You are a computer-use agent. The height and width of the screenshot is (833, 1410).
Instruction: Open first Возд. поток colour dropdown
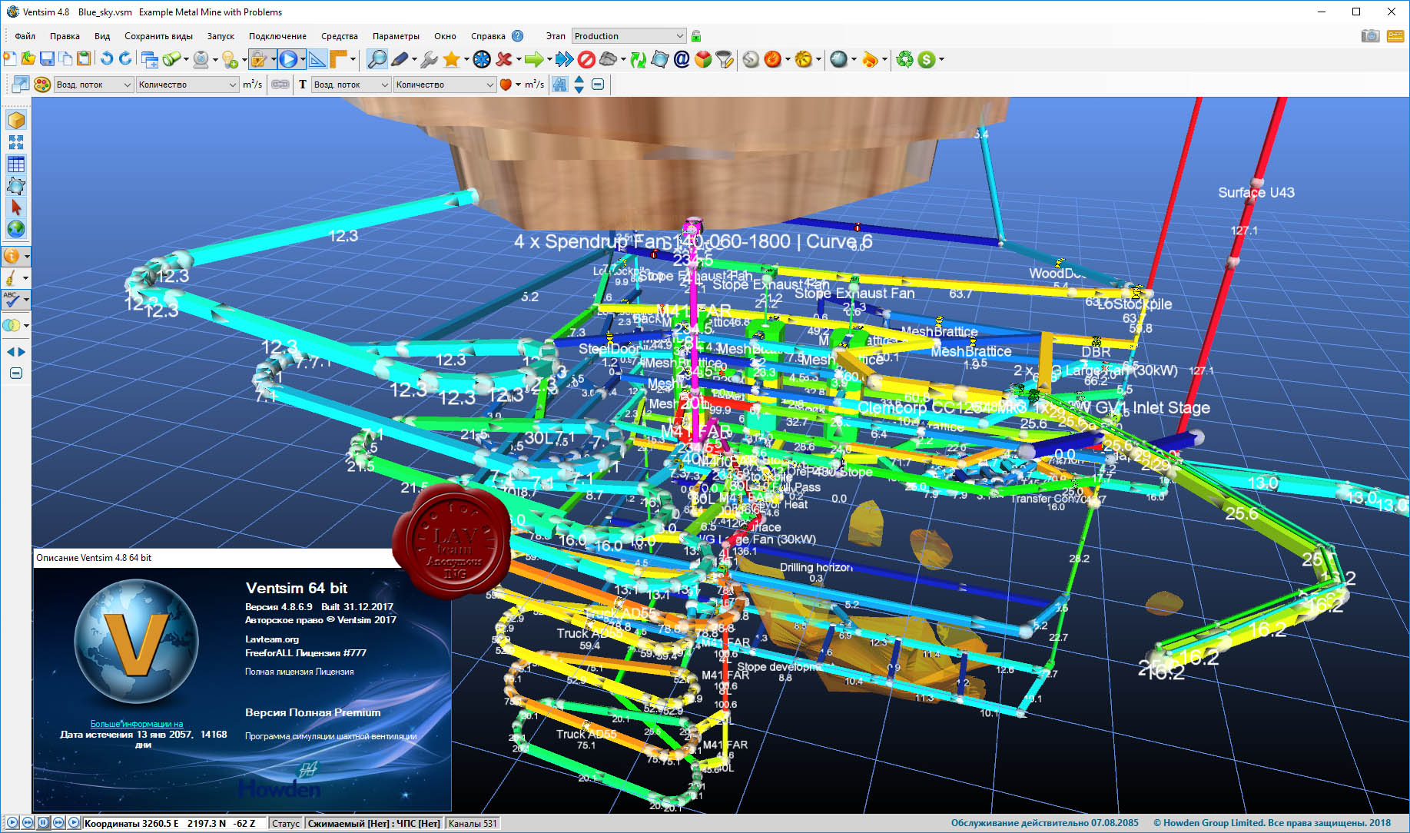[94, 85]
